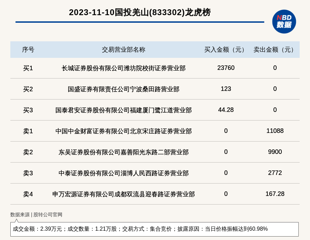
Task: Click the 序号 column header
Action: 28,50
